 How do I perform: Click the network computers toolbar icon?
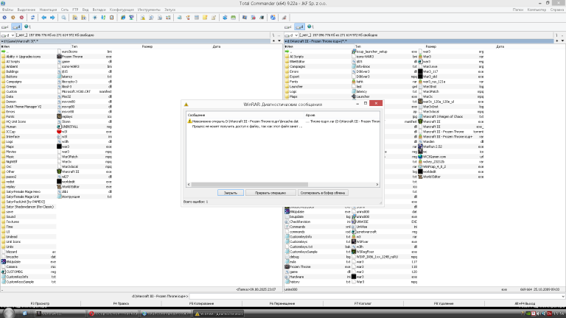pos(131,18)
